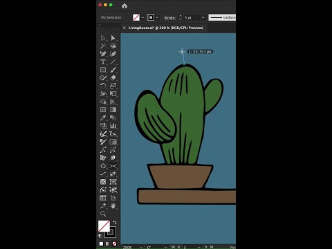Set paint mode to Color

click(x=101, y=243)
